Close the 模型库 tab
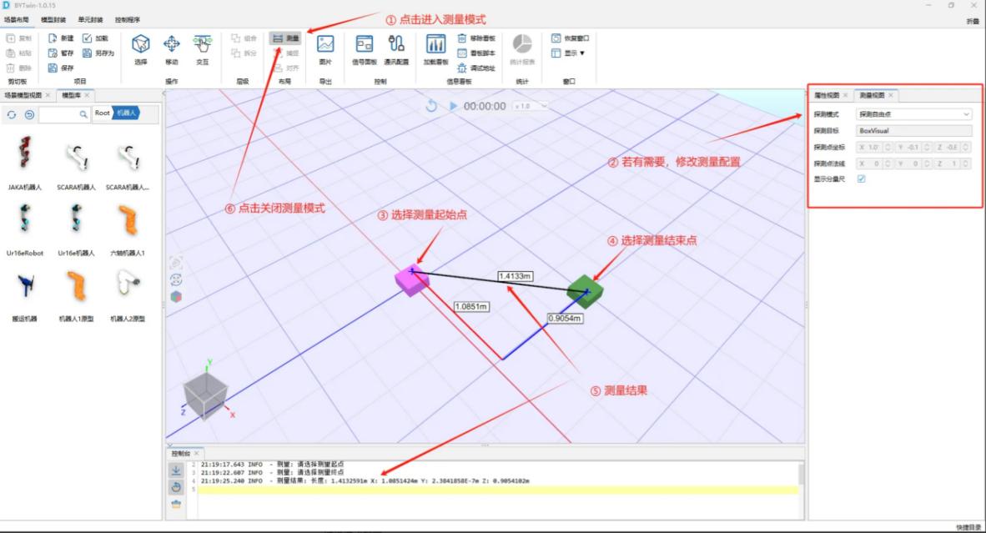This screenshot has height=533, width=986. [x=88, y=95]
